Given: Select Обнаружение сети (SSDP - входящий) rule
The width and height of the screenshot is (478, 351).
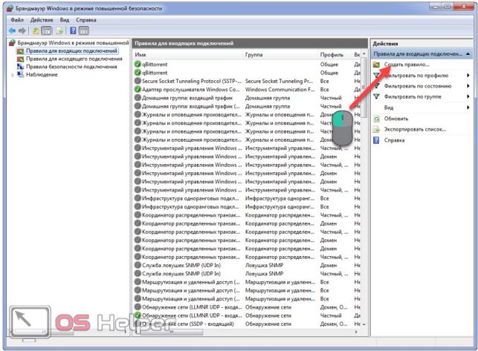Looking at the screenshot, I should 247,324.
